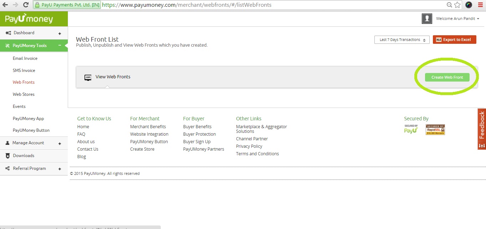Click the Downloads shield icon
Viewport: 486px width, 229px height.
pyautogui.click(x=8, y=156)
